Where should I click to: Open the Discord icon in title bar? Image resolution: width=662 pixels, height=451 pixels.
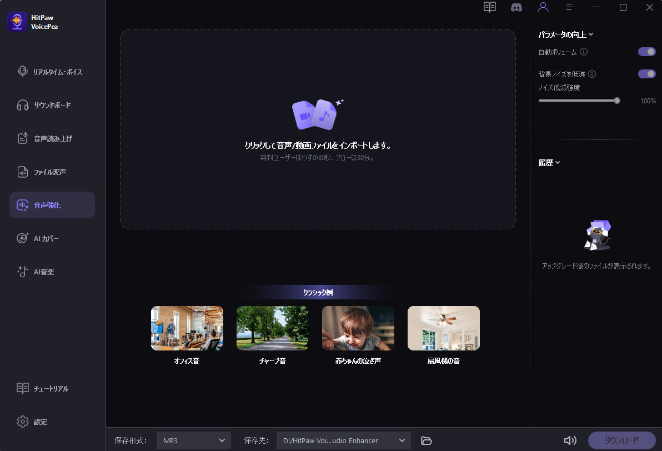[516, 7]
